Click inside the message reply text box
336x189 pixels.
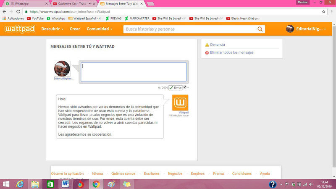pos(134,71)
